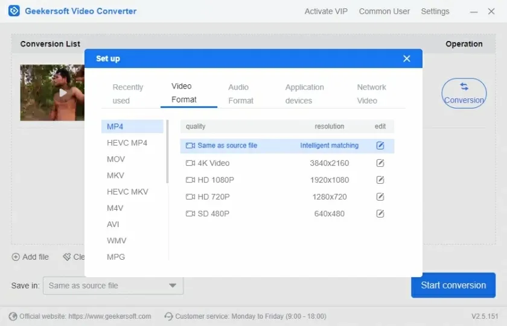Click the Geekersoft app logo icon
507x326 pixels.
[x=14, y=11]
